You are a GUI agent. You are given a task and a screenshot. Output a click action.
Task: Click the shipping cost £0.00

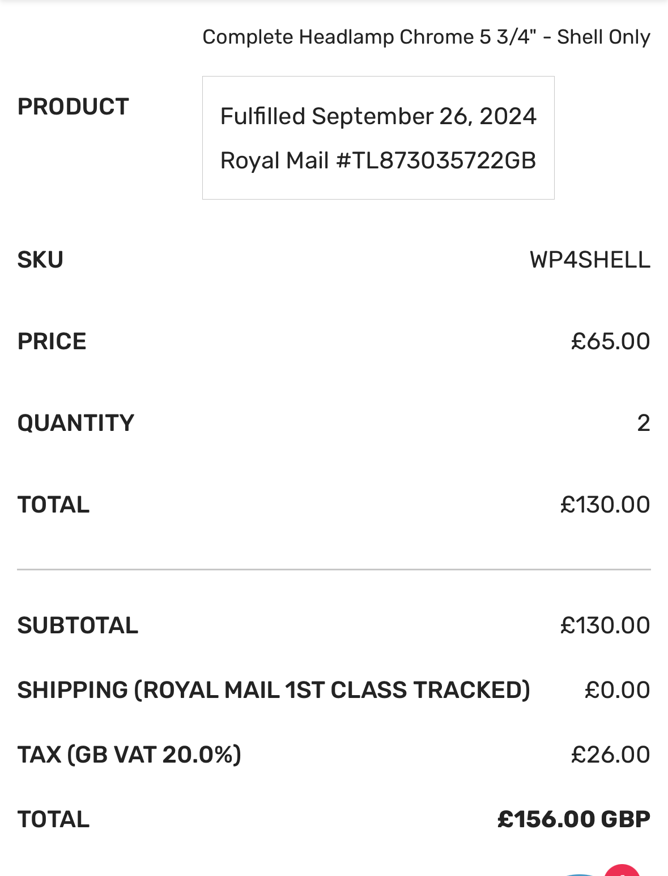click(x=617, y=690)
